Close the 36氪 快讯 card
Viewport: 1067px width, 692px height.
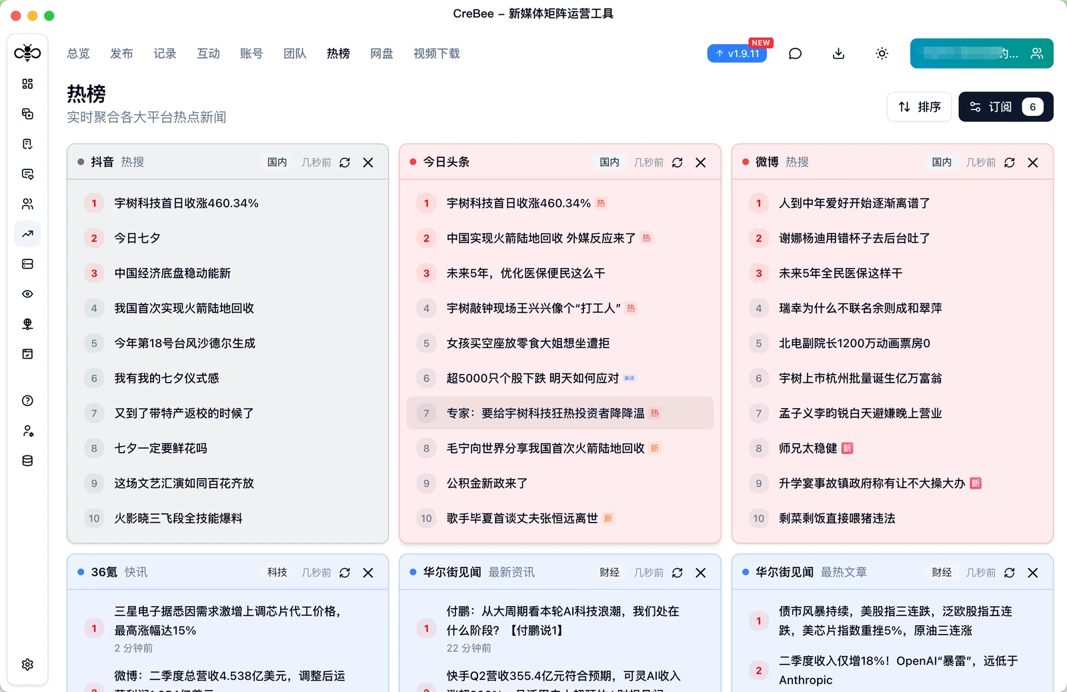pos(368,573)
